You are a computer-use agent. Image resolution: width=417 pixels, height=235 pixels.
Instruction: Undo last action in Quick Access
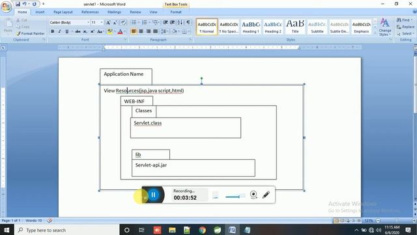point(25,4)
